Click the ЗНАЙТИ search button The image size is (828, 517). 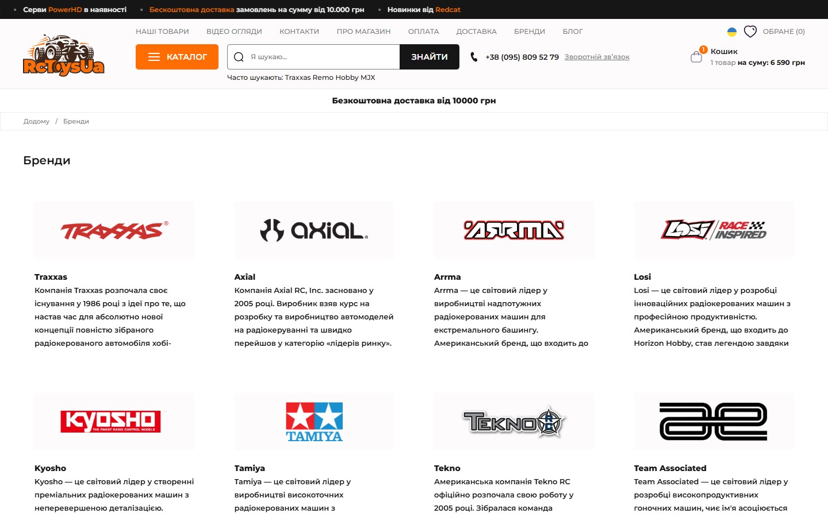point(430,57)
